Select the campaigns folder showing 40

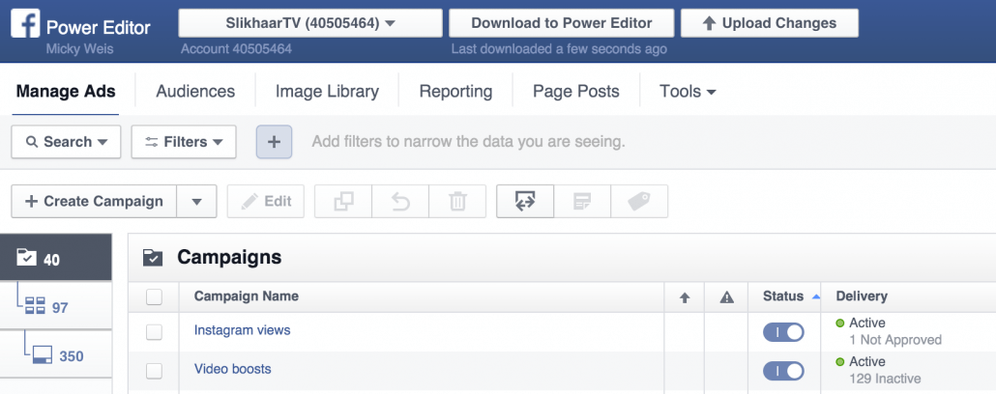click(x=56, y=258)
